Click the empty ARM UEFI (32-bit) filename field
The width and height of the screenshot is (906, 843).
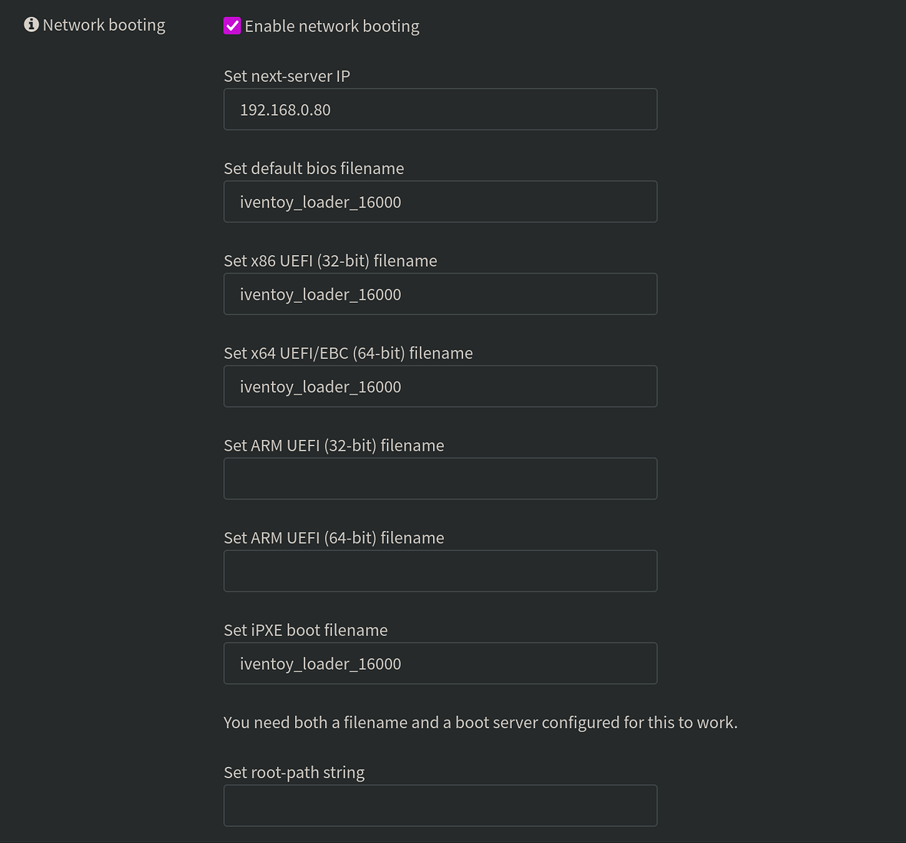(440, 478)
